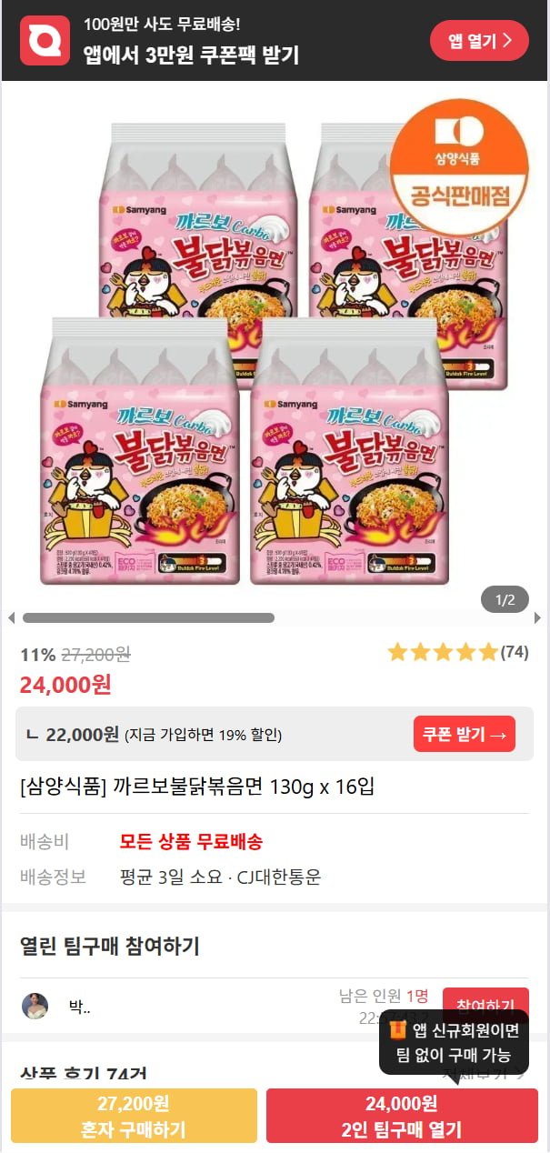
Task: Click left arrow of image scrollbar
Action: click(11, 618)
